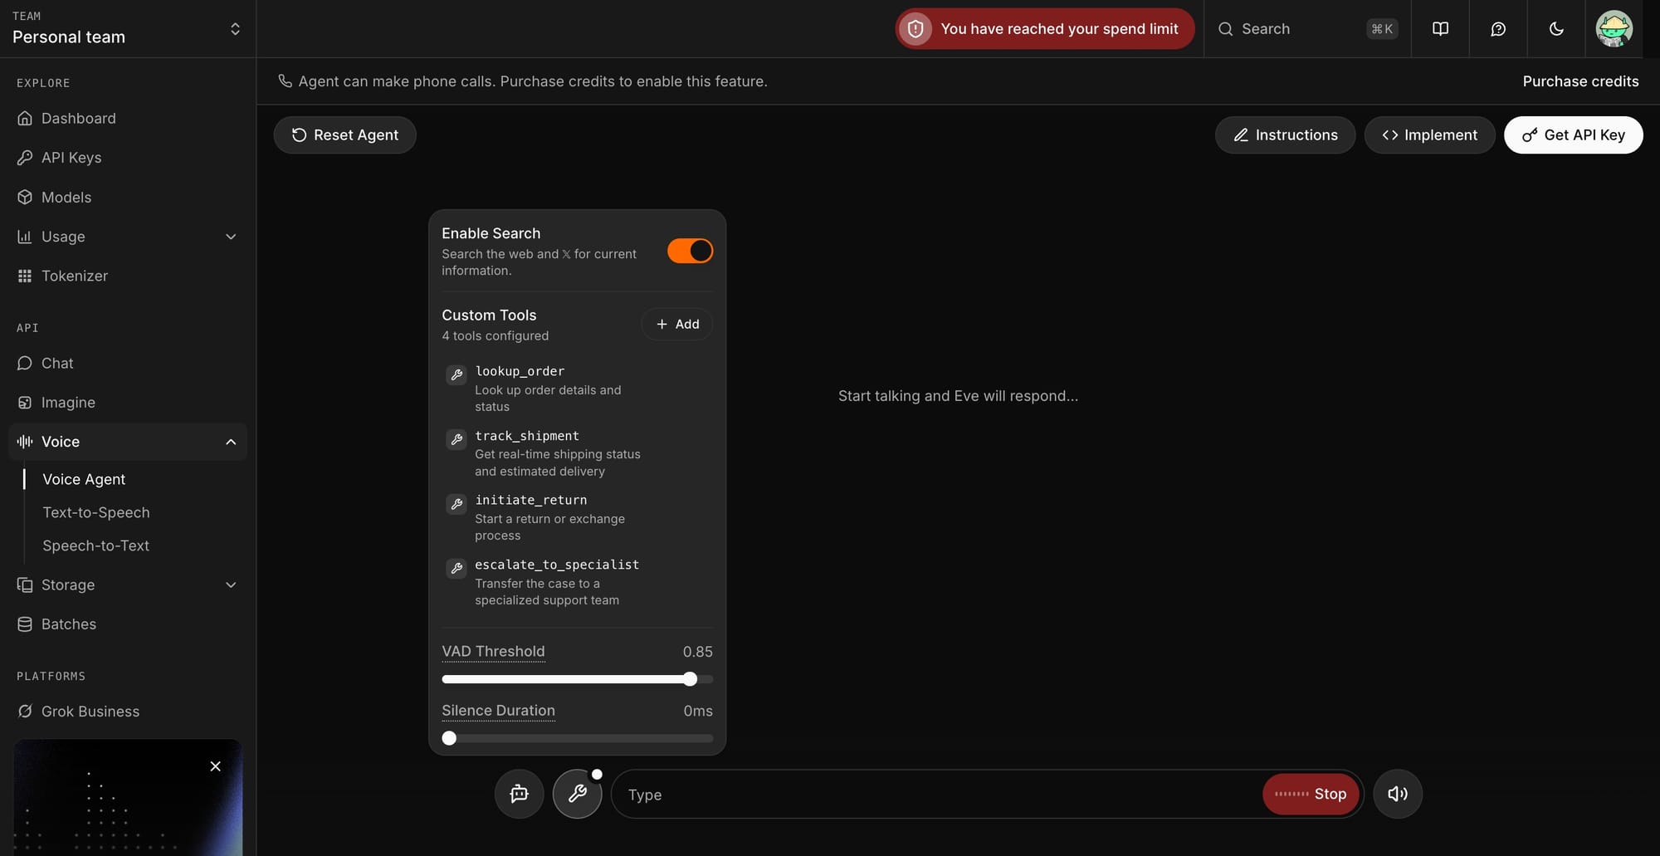Open the documentation book icon in header
The width and height of the screenshot is (1660, 856).
click(1440, 28)
